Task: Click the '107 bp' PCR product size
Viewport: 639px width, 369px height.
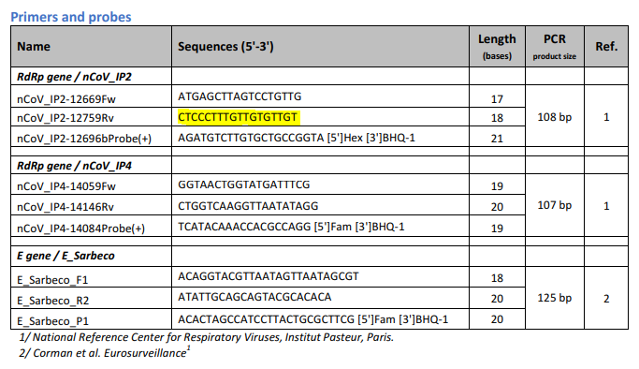Action: point(554,205)
